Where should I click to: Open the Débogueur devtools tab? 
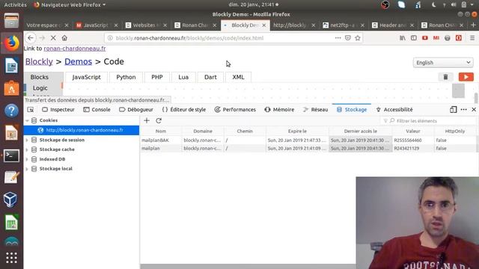[136, 110]
